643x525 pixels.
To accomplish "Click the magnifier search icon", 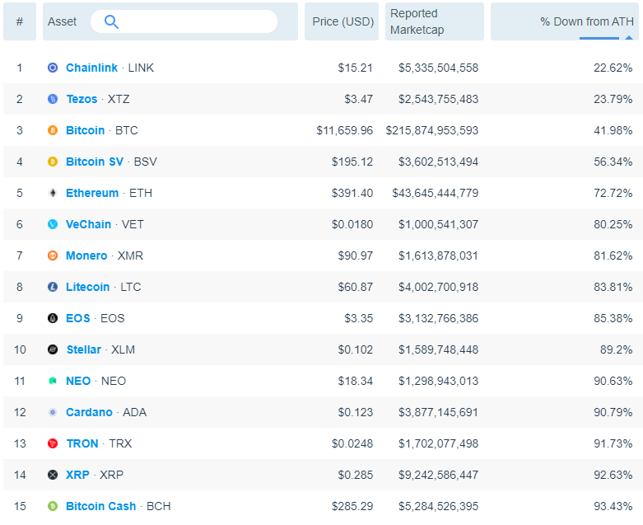I will (x=111, y=21).
